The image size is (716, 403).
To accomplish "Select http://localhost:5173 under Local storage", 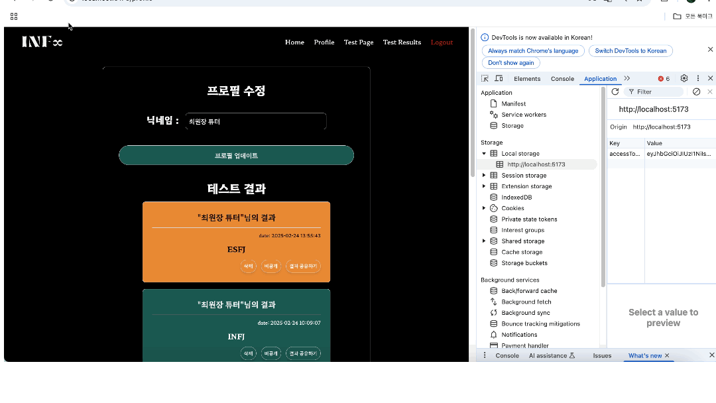I will 536,164.
